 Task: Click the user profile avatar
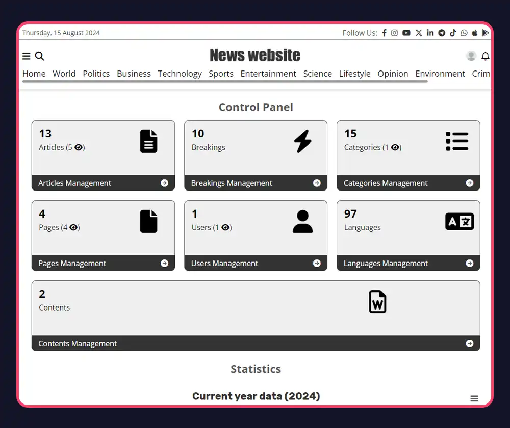(471, 56)
